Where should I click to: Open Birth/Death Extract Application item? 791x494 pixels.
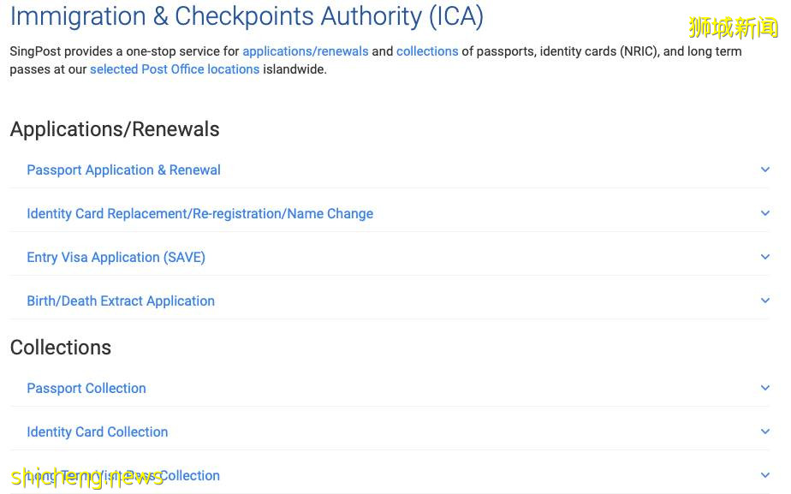[x=121, y=301]
